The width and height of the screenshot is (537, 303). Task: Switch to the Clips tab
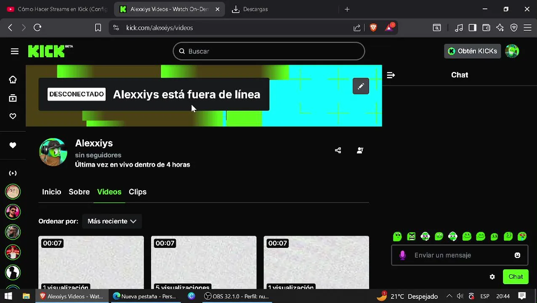(138, 192)
